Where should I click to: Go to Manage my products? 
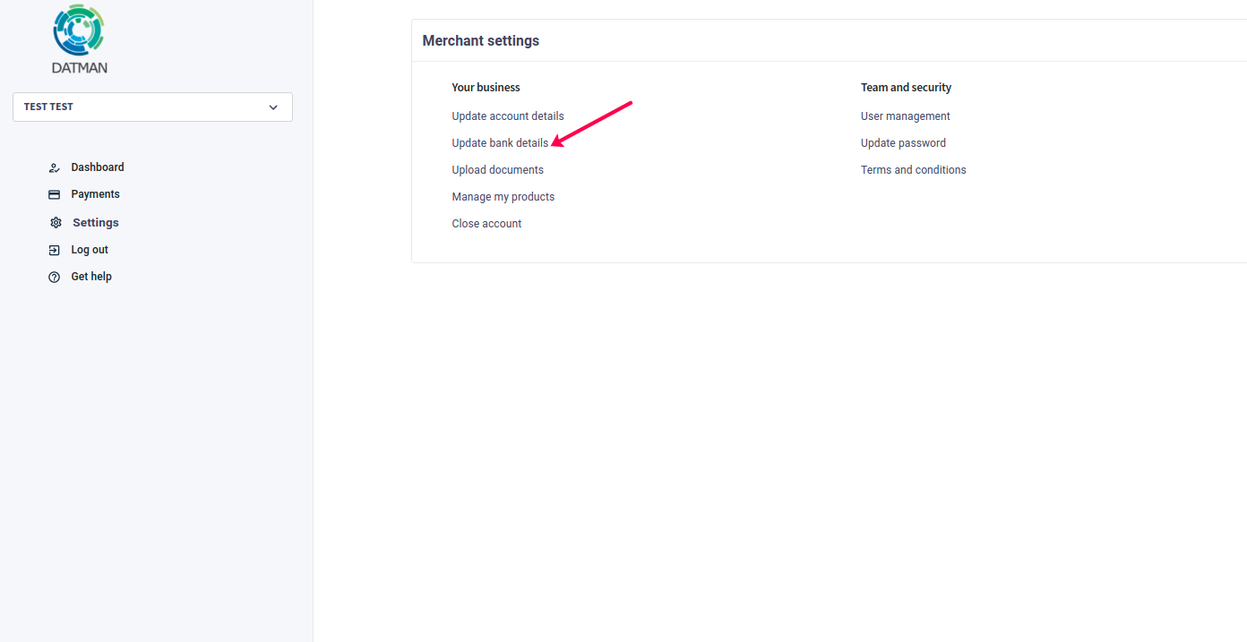click(x=503, y=197)
